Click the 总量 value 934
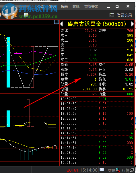Viewport: 136px width, 173px height. (94, 84)
